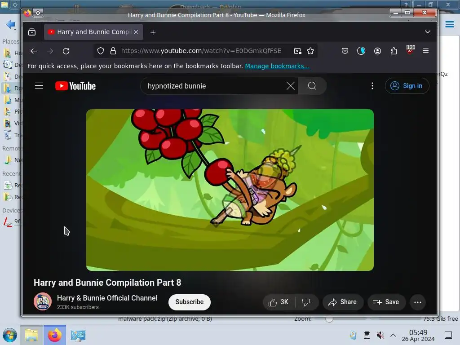View site security padlock info
Image resolution: width=460 pixels, height=345 pixels.
(113, 51)
